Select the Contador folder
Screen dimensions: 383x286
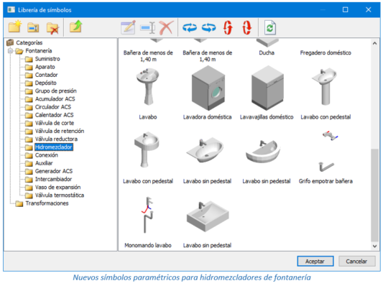(x=47, y=75)
